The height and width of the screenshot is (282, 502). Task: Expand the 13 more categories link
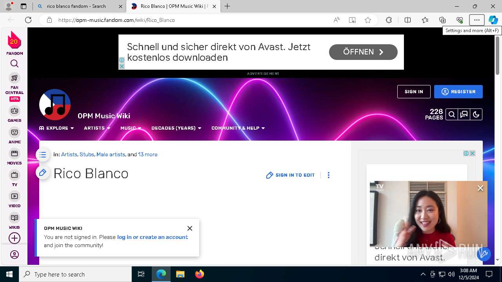pyautogui.click(x=147, y=155)
